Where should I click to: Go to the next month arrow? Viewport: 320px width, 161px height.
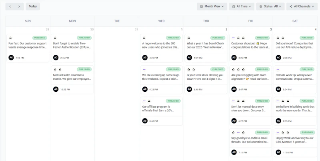click(19, 6)
